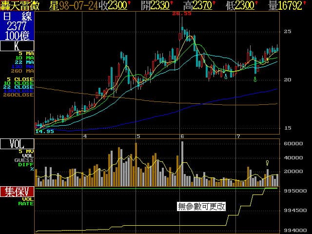Click the 無參數可更改 message box
The width and height of the screenshot is (312, 234).
202,206
